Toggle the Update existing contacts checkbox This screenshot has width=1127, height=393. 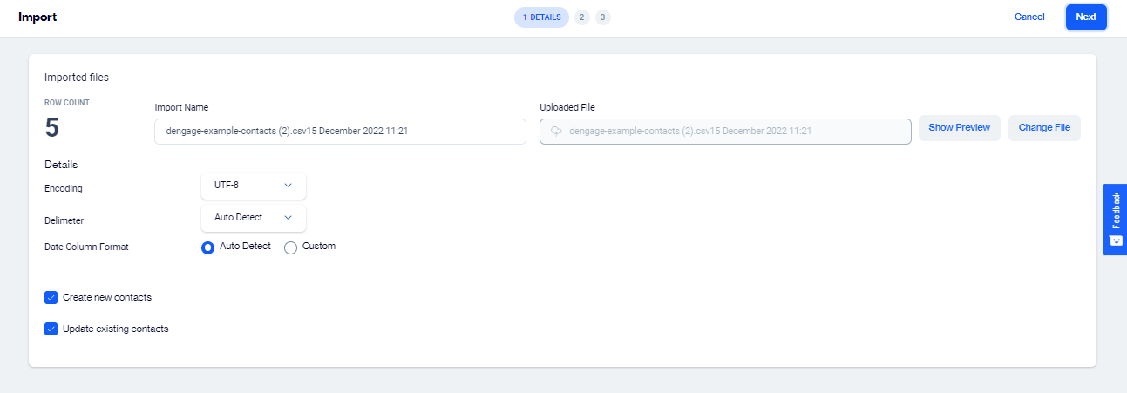tap(51, 329)
